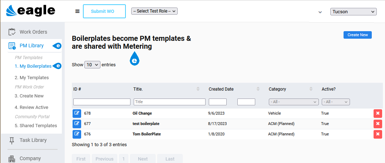Focus the Title filter input field
Screen dimensions: 385x163
click(169, 102)
